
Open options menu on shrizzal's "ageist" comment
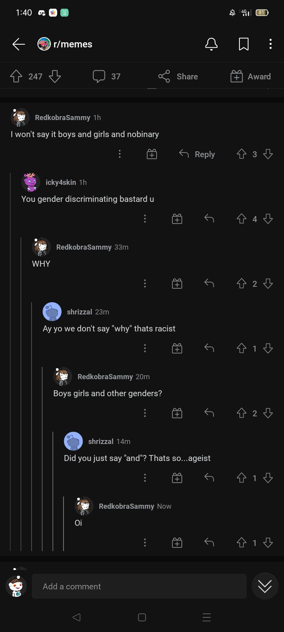point(145,478)
